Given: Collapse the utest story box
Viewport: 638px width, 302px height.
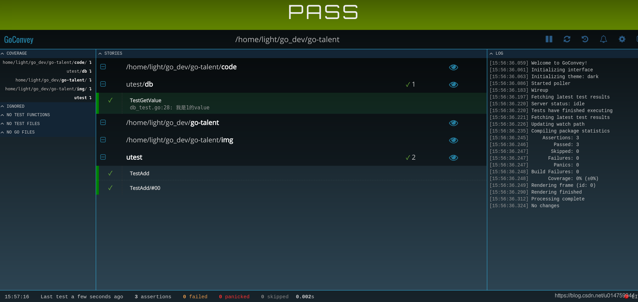Looking at the screenshot, I should (103, 157).
